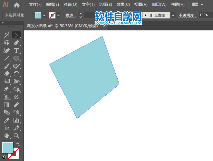
Task: Click the control bar stroke swatch
Action: [52, 16]
